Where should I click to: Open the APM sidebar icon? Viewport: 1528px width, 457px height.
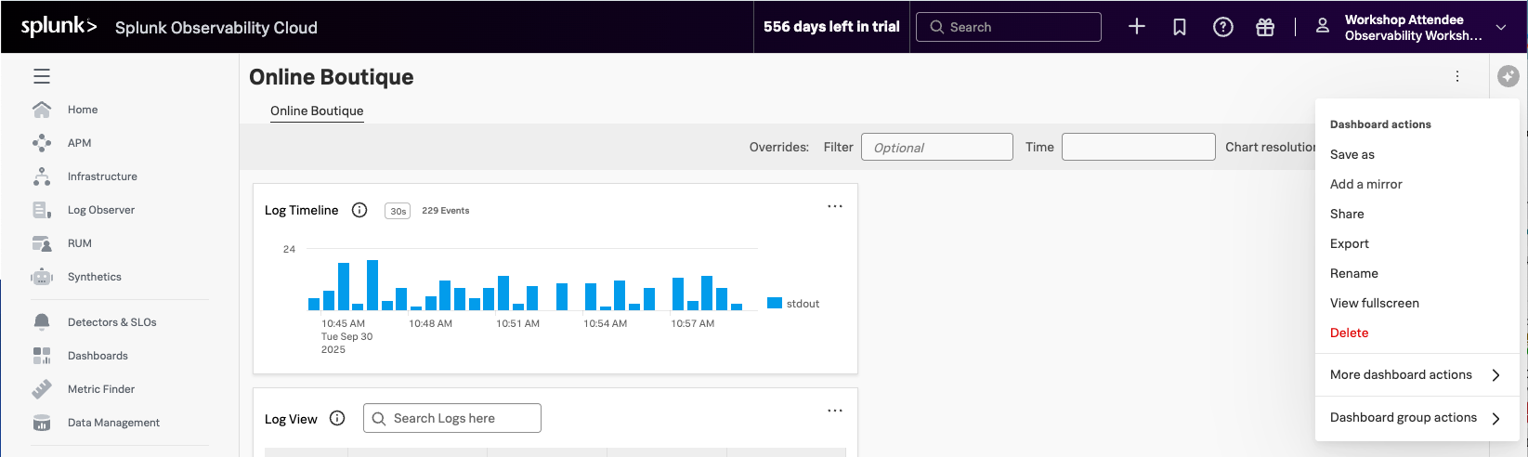tap(42, 143)
